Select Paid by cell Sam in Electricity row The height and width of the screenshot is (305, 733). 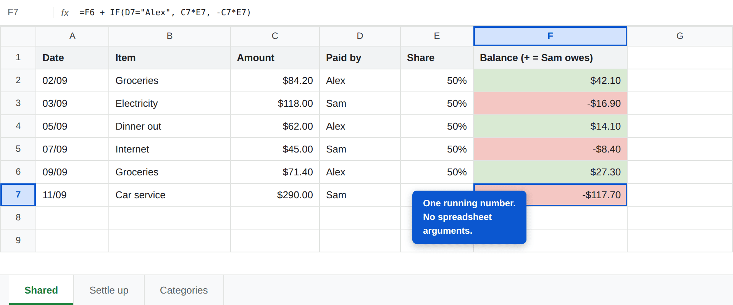(x=360, y=103)
